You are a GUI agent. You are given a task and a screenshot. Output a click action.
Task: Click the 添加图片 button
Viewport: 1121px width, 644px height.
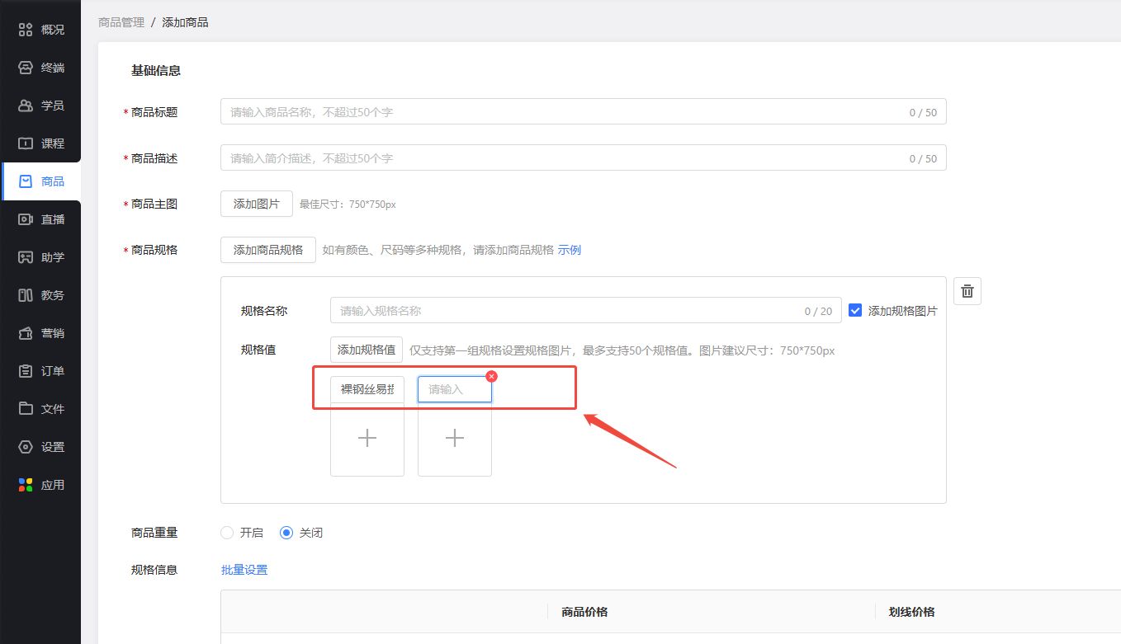pyautogui.click(x=256, y=204)
